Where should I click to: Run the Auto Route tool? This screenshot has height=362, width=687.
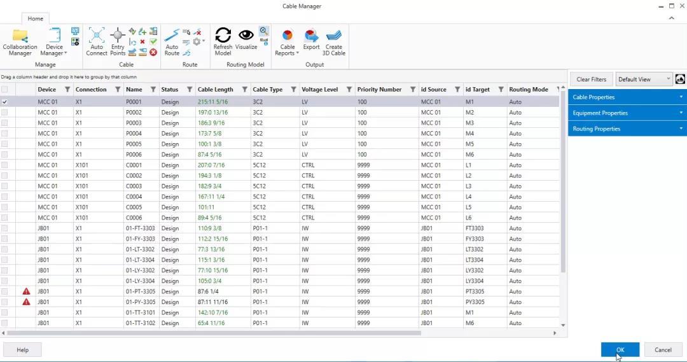[172, 42]
